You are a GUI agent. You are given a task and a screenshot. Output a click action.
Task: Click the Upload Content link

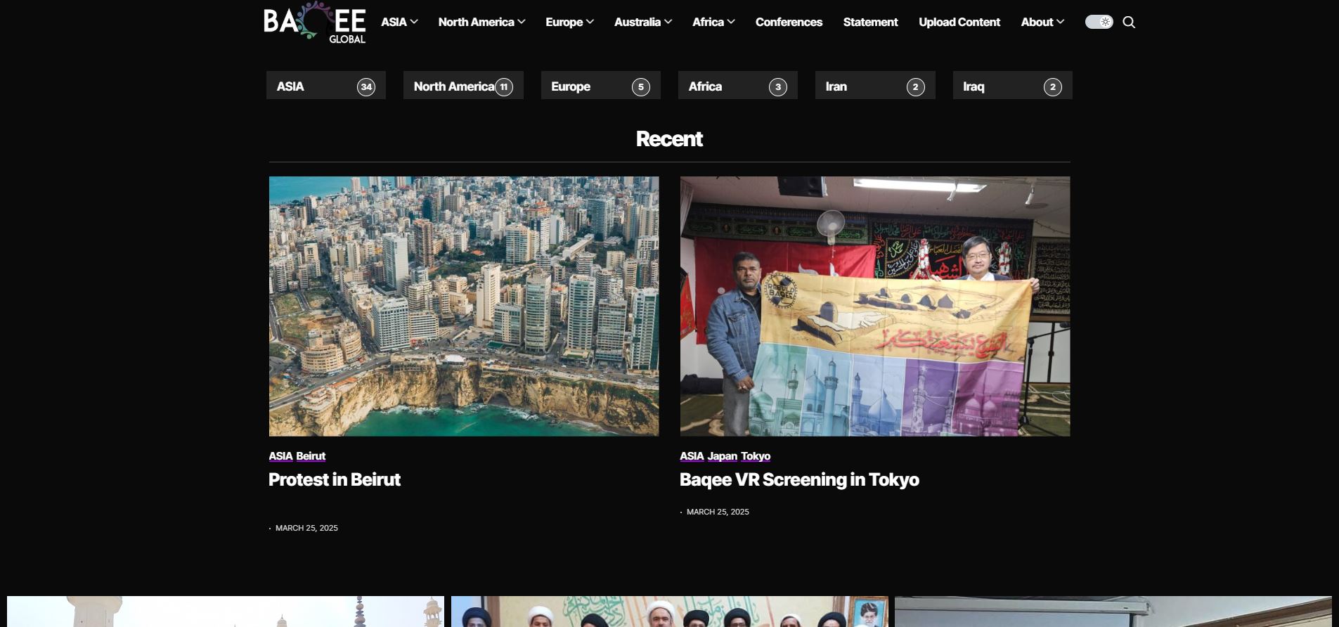959,22
